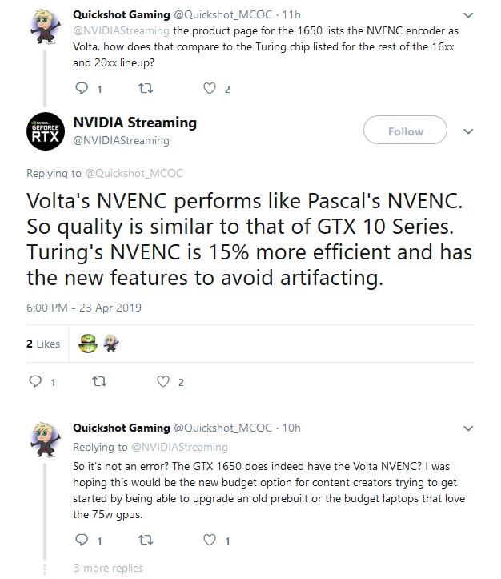Viewport: 501px width, 579px height.
Task: View the 2 Likes list
Action: pos(43,344)
